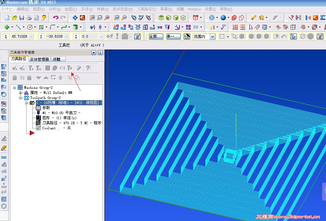This screenshot has height=221, width=326.
Task: Click the G1 post process icon
Action: coord(62,68)
